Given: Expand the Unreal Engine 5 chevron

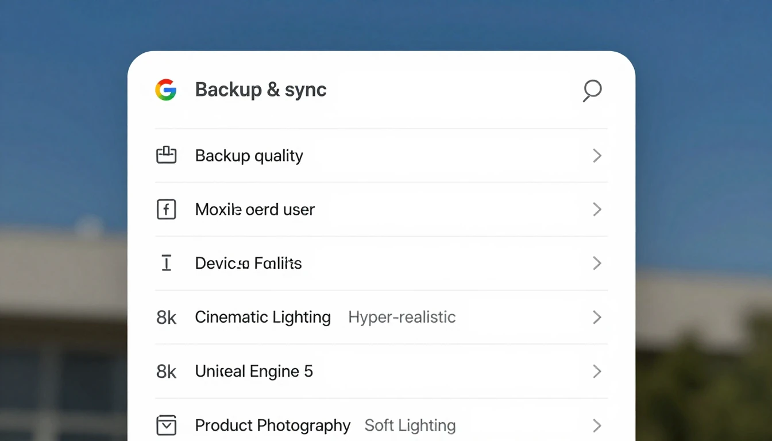Looking at the screenshot, I should [x=597, y=372].
